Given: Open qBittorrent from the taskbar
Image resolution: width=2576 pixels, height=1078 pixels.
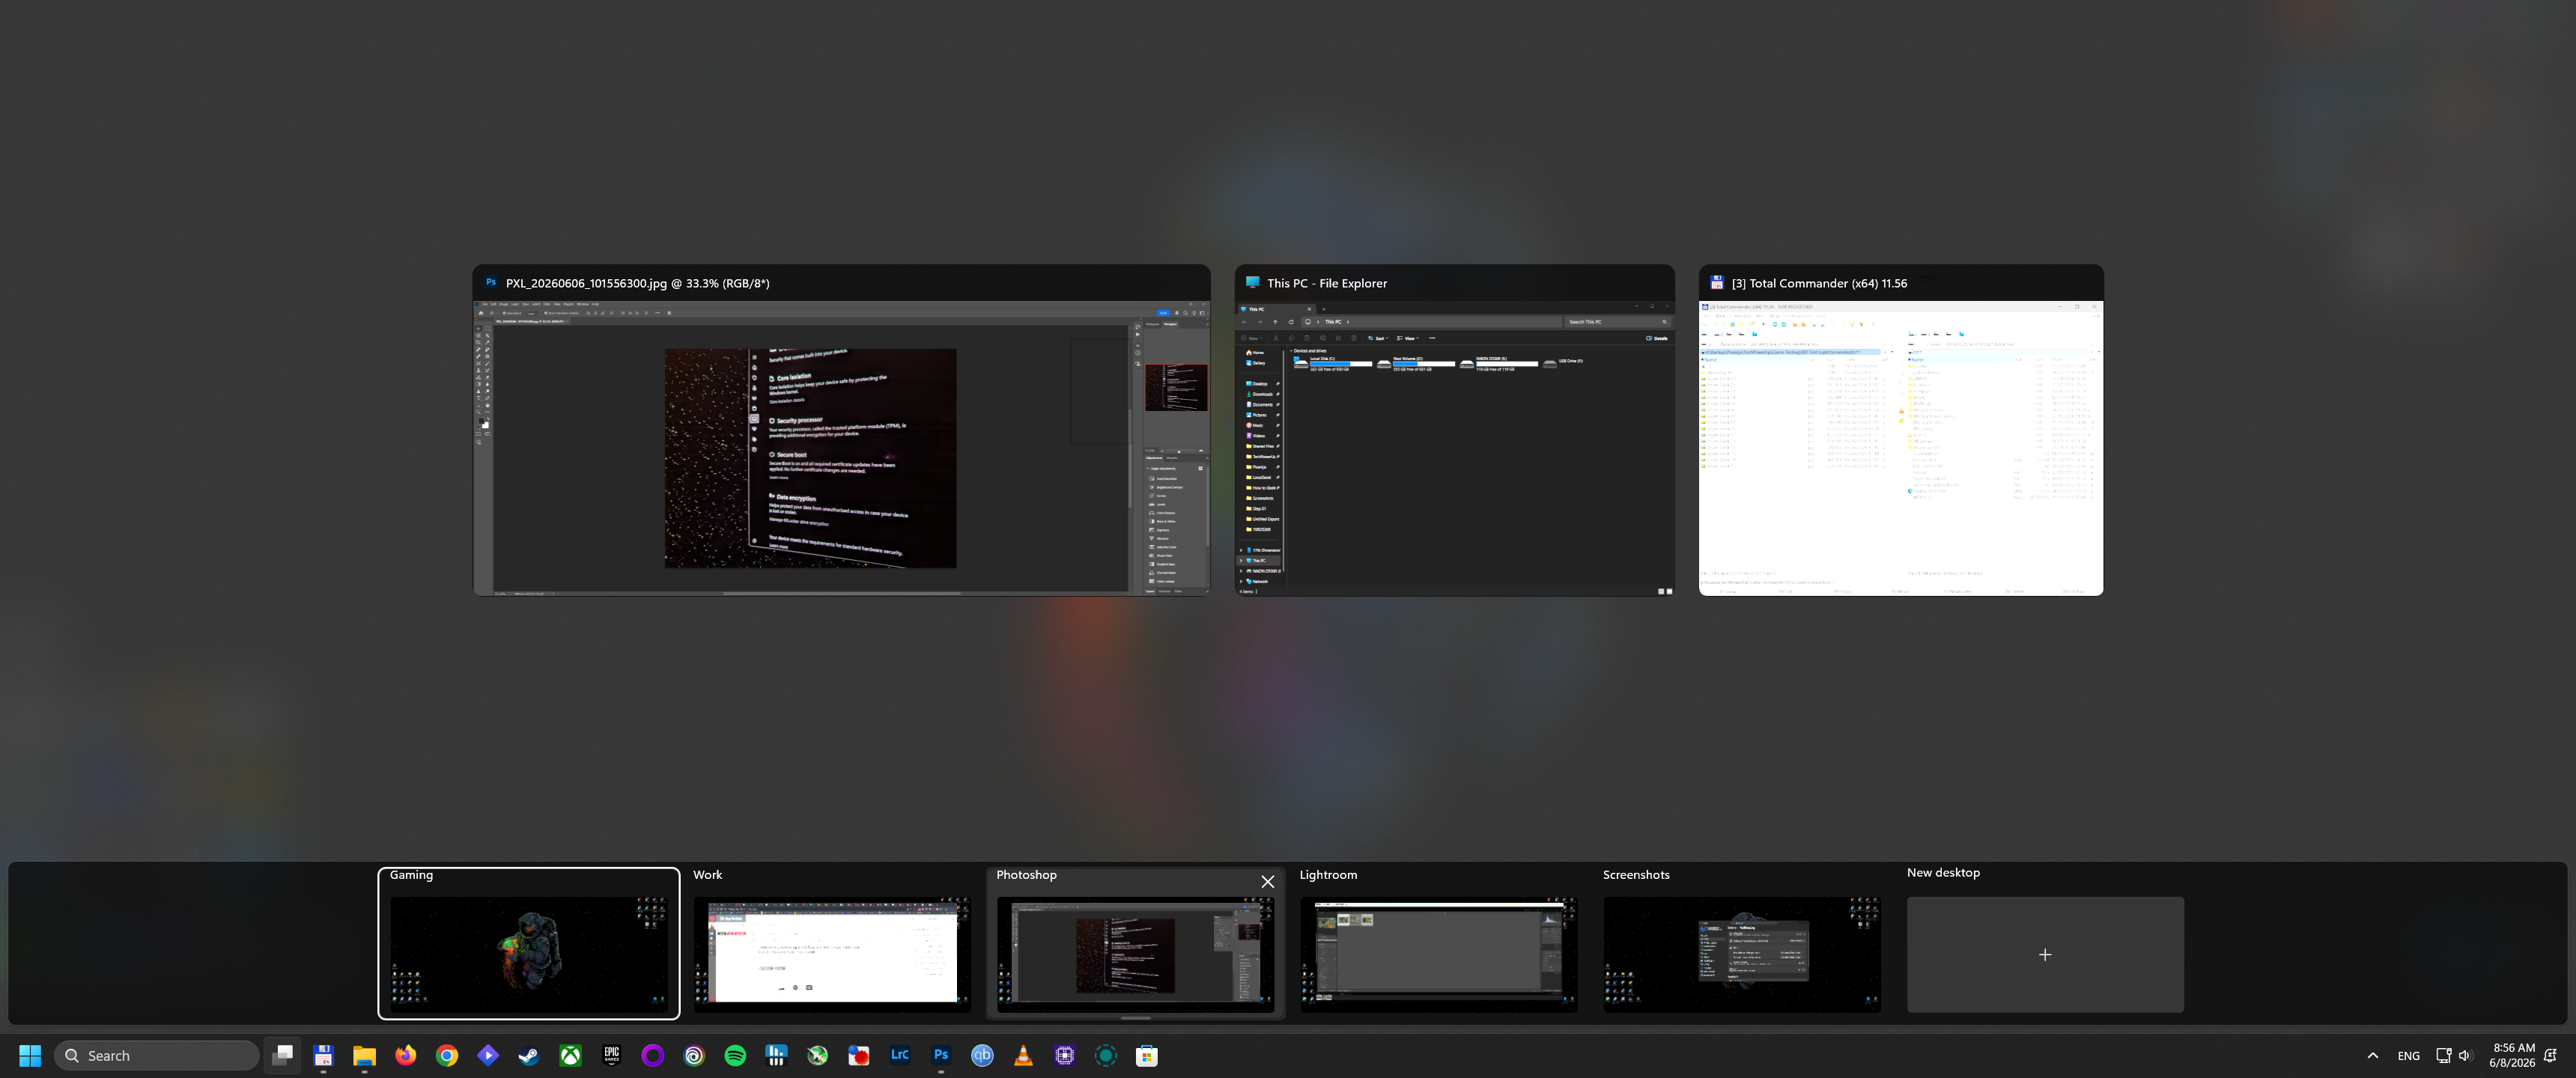Looking at the screenshot, I should coord(982,1055).
